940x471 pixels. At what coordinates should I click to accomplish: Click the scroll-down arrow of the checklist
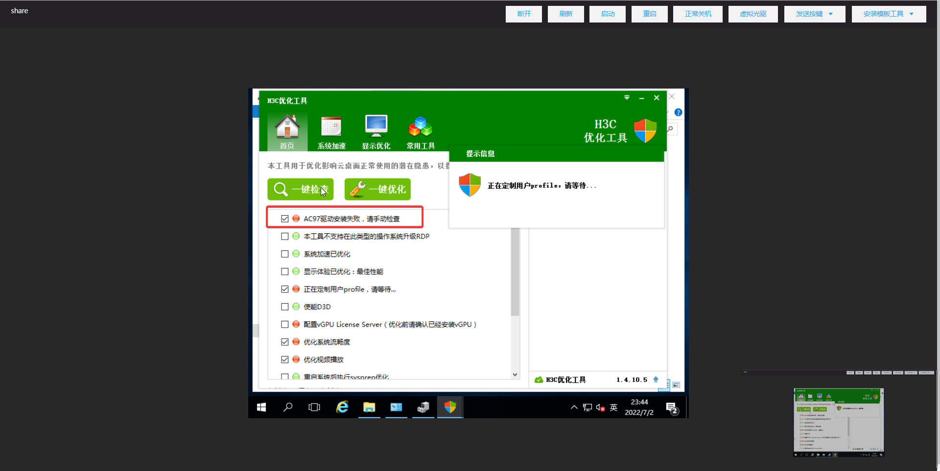click(x=515, y=375)
